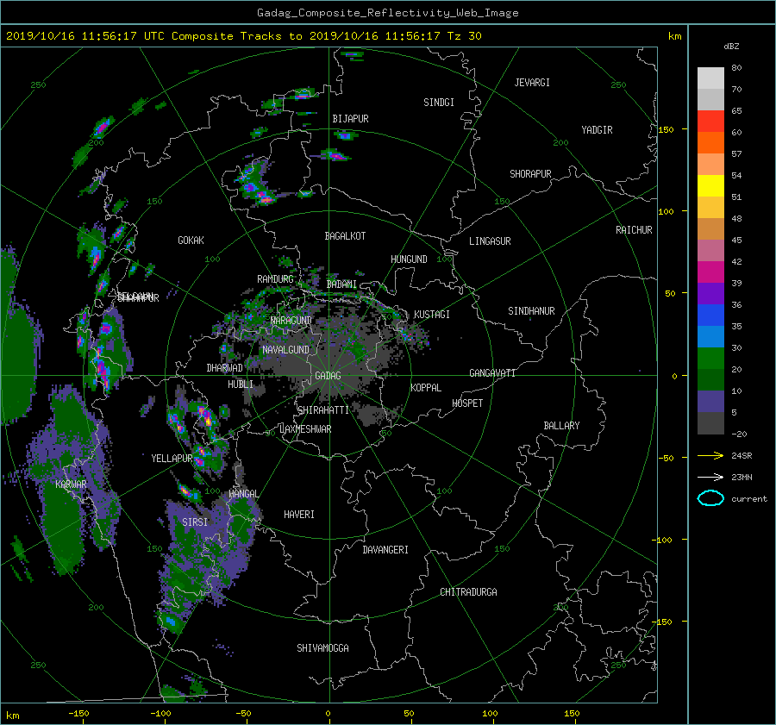Click the GADAG radar center label
Screen dimensions: 776x725
pyautogui.click(x=328, y=376)
